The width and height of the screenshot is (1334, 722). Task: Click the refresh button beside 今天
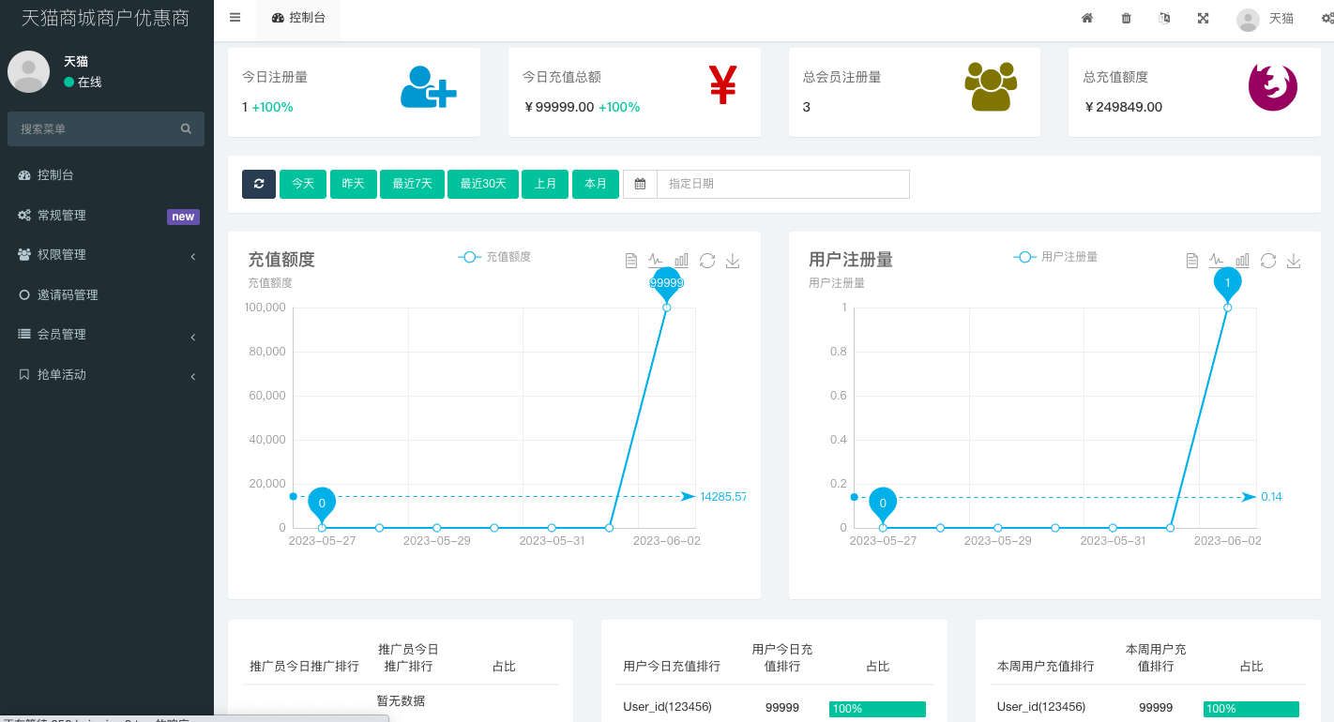[259, 184]
